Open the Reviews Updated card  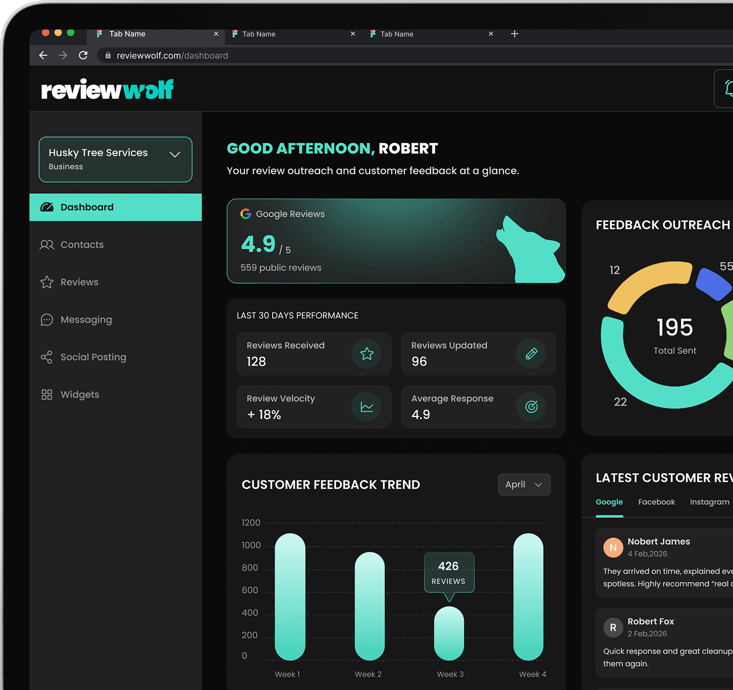[x=478, y=353]
